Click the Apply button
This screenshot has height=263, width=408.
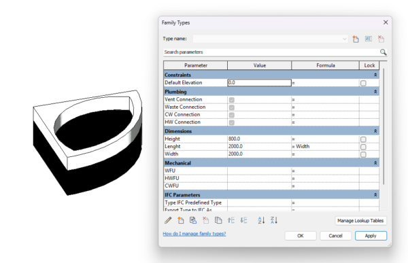[371, 236]
